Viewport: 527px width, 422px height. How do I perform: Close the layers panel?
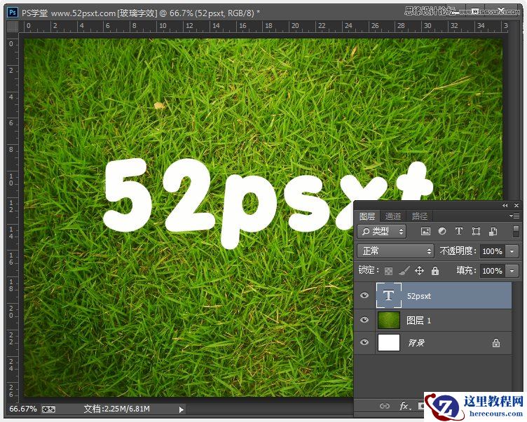(516, 205)
